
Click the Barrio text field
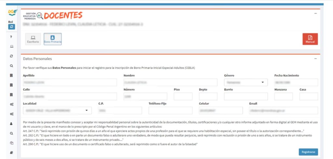tap(246, 96)
